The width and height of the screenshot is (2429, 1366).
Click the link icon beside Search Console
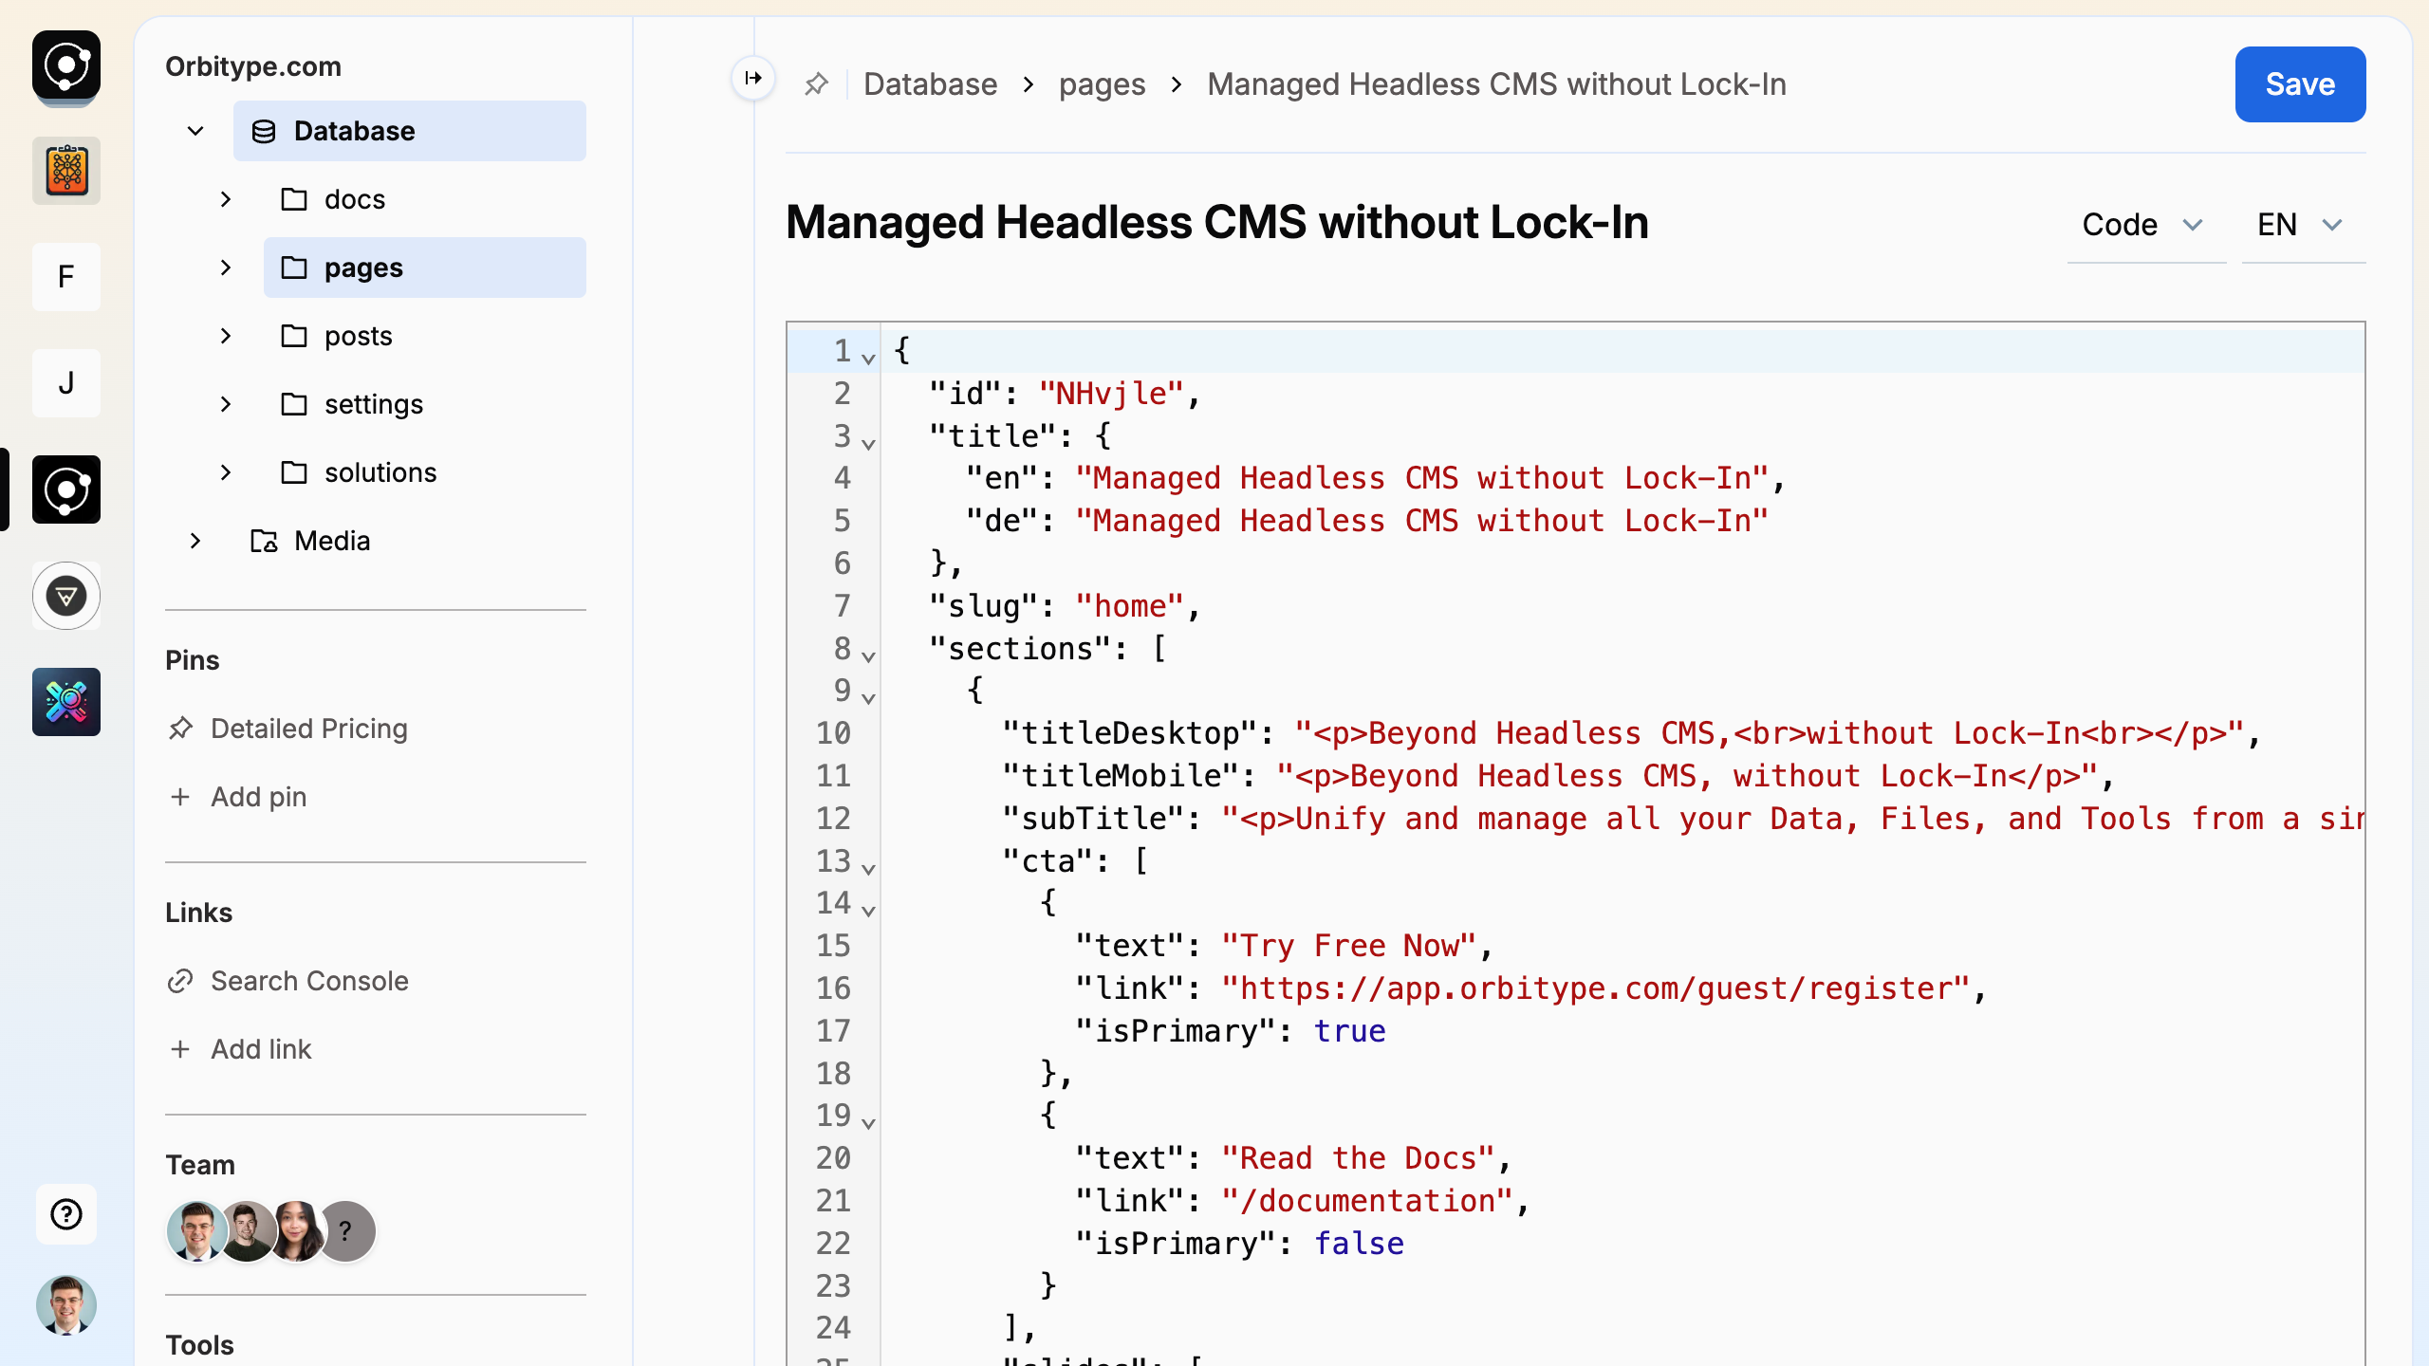tap(180, 981)
